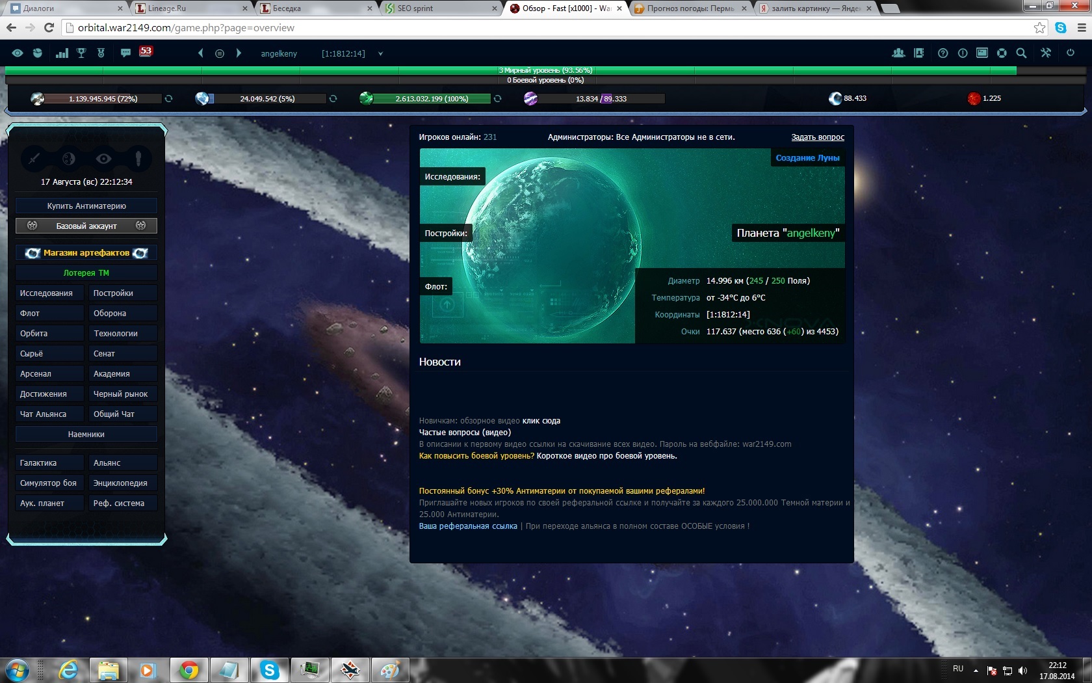Open the notes address book icon
The width and height of the screenshot is (1092, 683).
[918, 53]
